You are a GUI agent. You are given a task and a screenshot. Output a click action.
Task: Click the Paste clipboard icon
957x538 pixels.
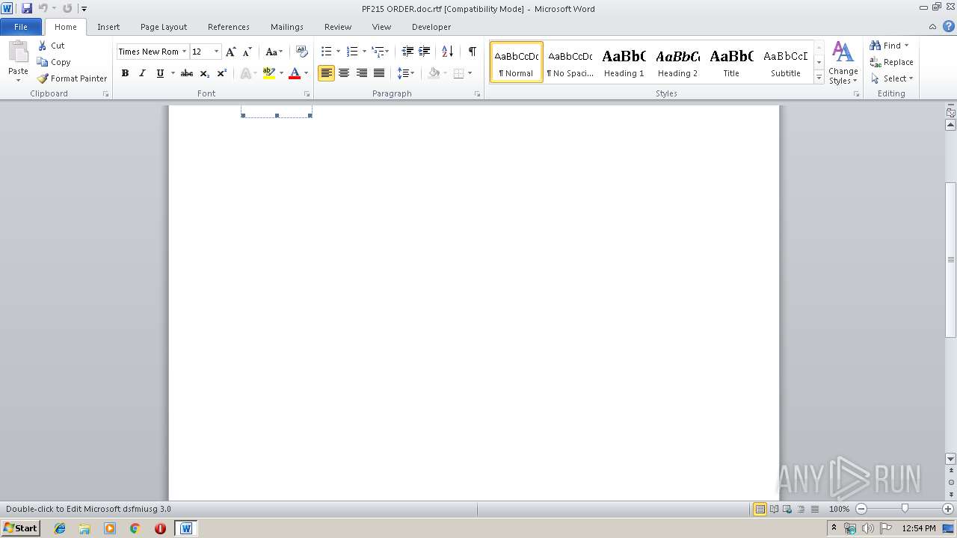pos(18,52)
